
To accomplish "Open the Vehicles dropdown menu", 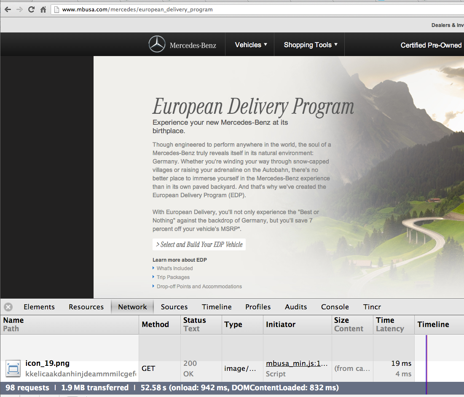I will pyautogui.click(x=251, y=45).
